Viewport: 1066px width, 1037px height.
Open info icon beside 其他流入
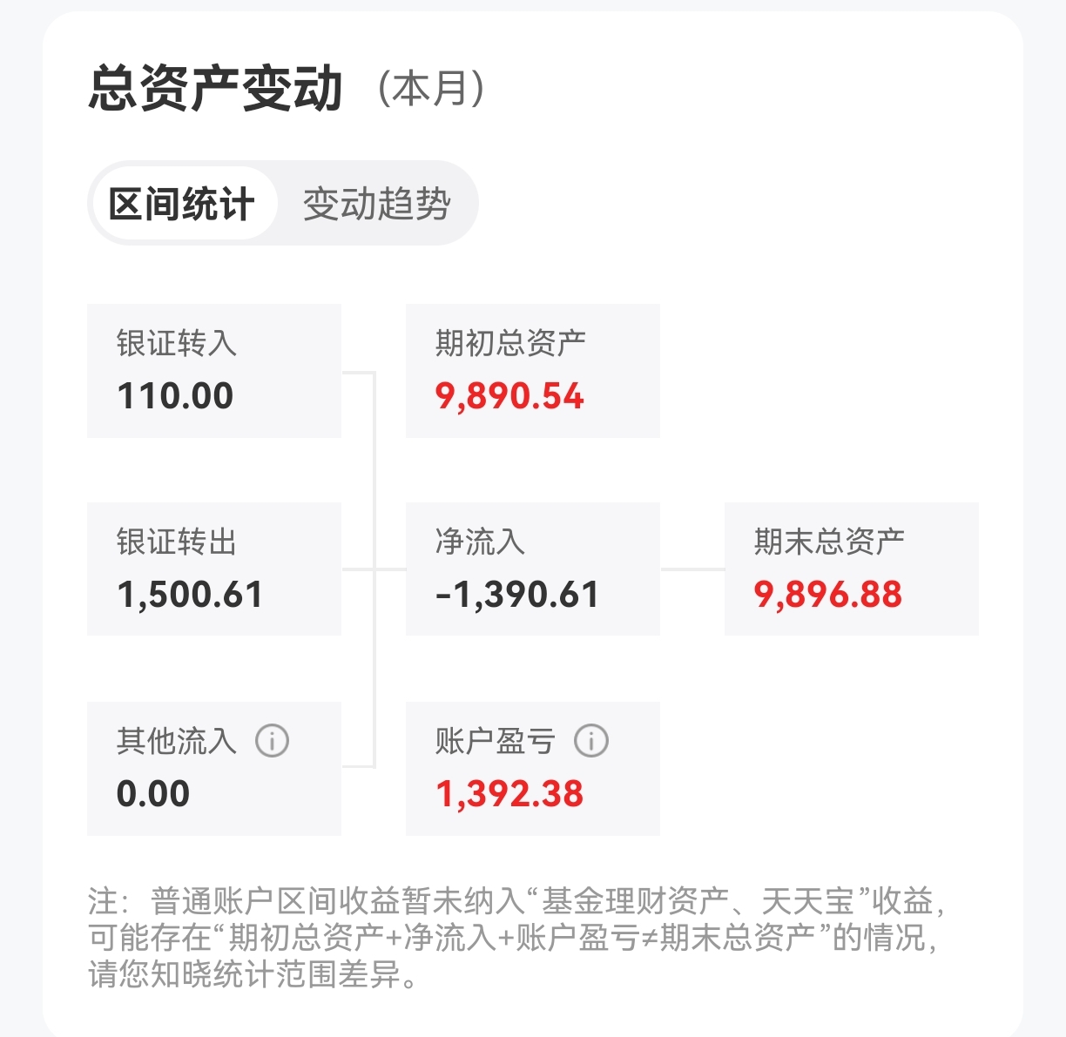coord(272,741)
